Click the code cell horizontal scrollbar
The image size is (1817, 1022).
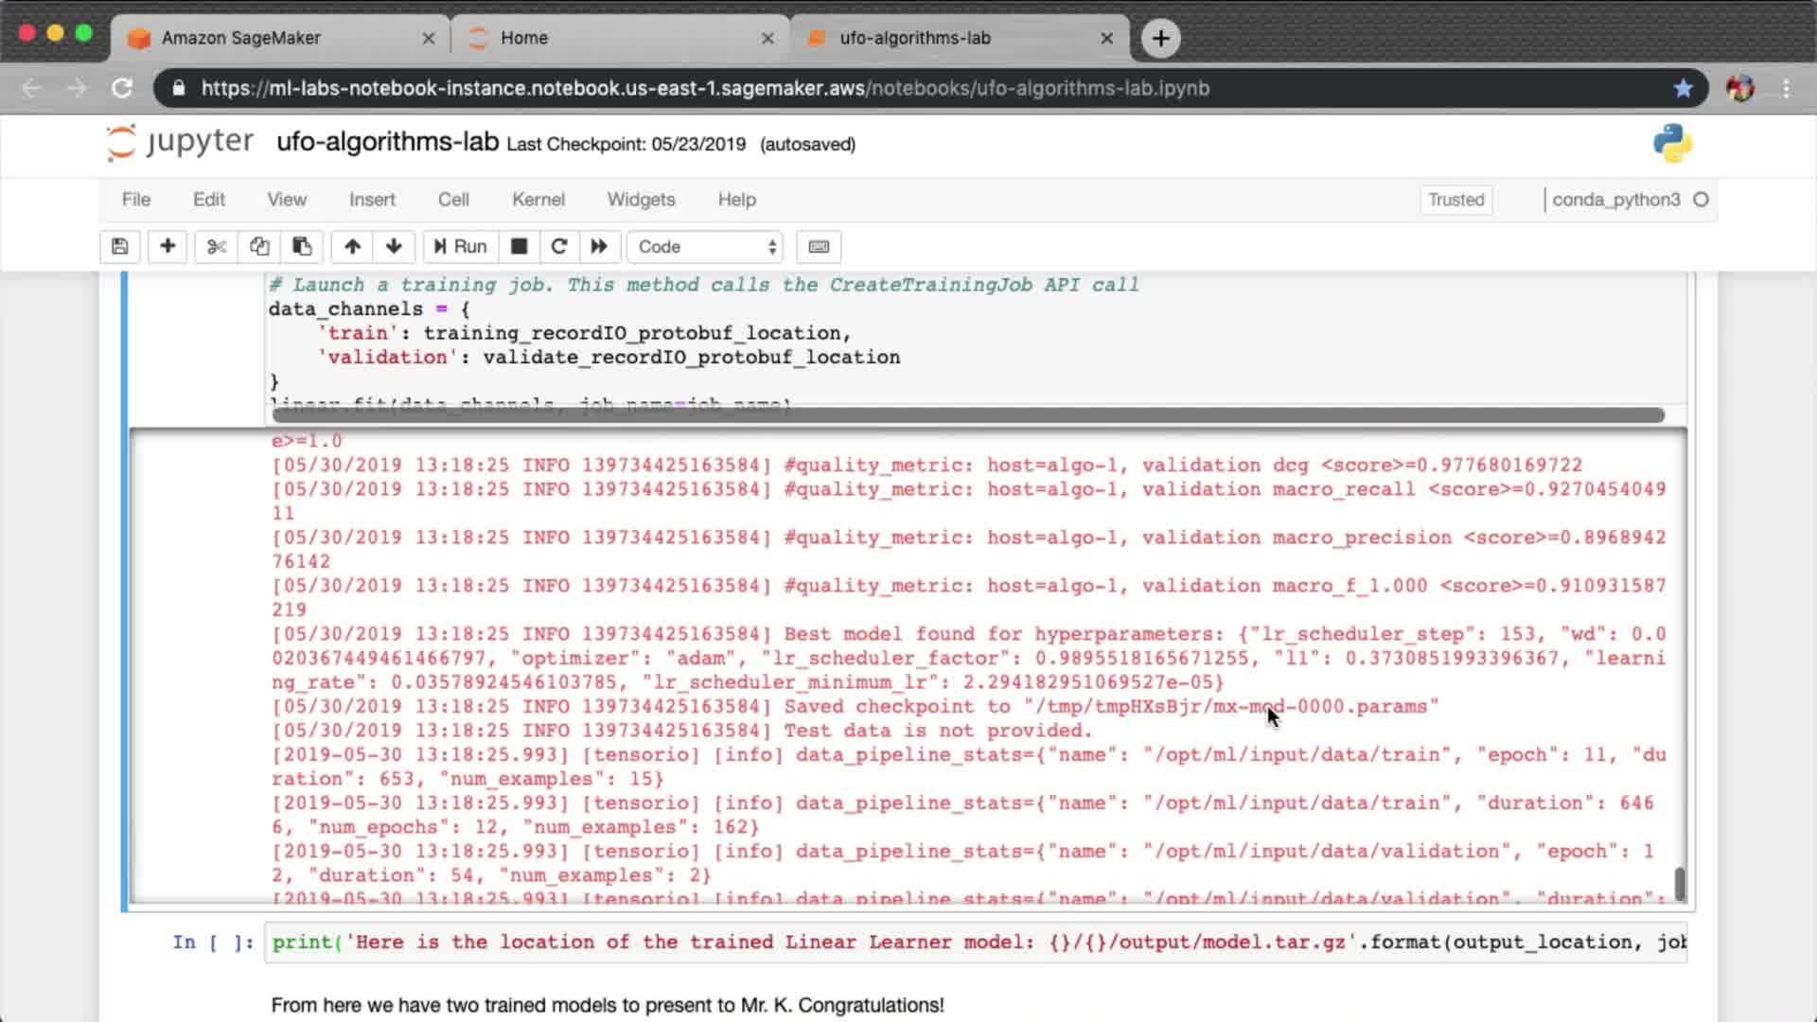[967, 415]
